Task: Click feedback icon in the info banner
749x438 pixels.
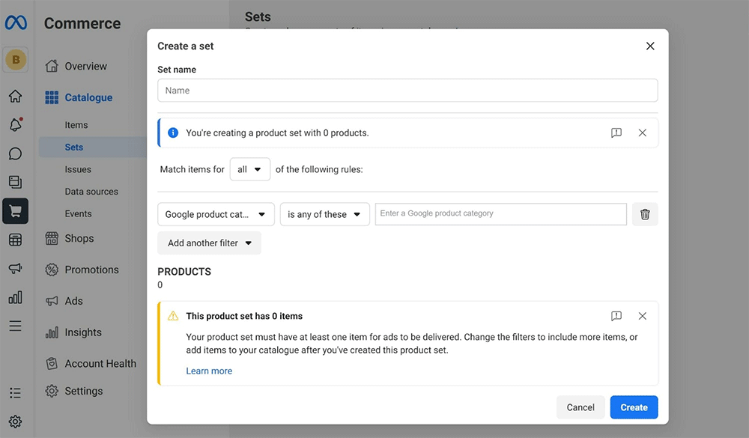Action: (x=616, y=133)
